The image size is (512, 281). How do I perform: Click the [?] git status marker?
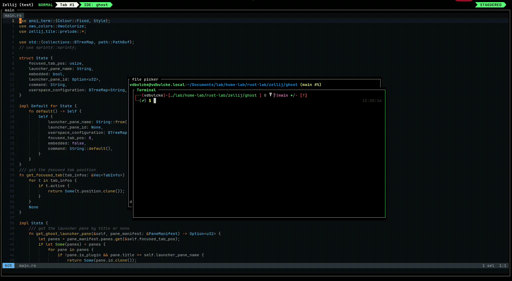click(x=303, y=95)
